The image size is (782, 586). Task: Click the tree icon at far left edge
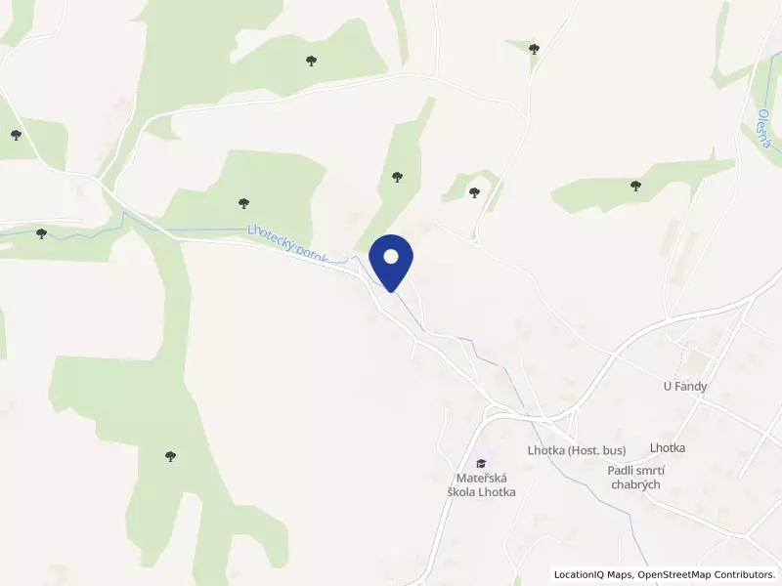pos(16,135)
